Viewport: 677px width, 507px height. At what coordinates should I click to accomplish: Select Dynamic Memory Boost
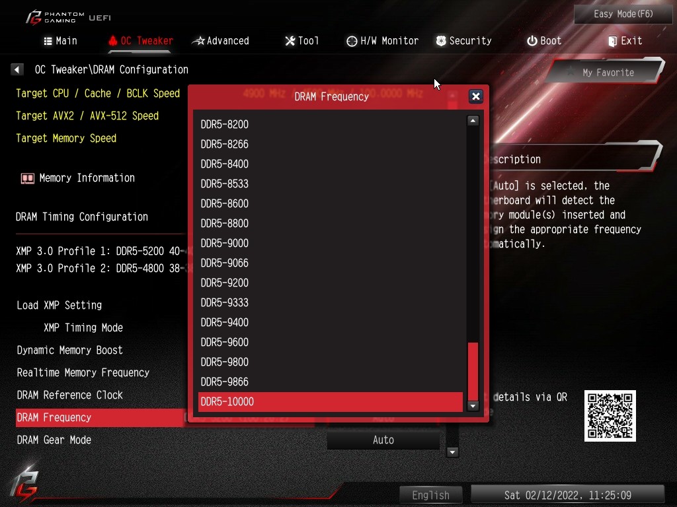(x=69, y=350)
